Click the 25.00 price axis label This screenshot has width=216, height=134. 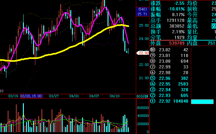144,26
